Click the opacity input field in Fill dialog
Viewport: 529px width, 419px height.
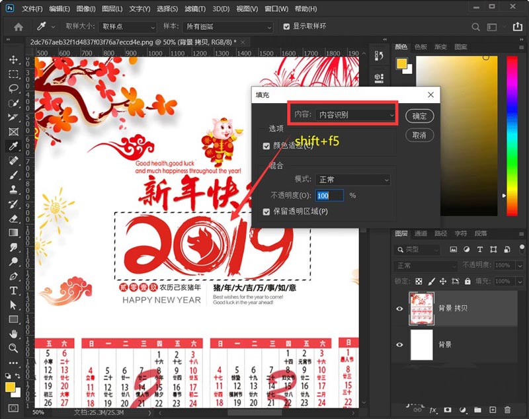[329, 196]
